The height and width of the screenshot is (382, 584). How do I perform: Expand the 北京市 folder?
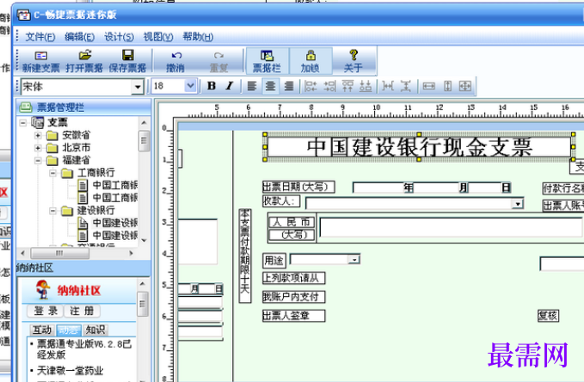(38, 148)
